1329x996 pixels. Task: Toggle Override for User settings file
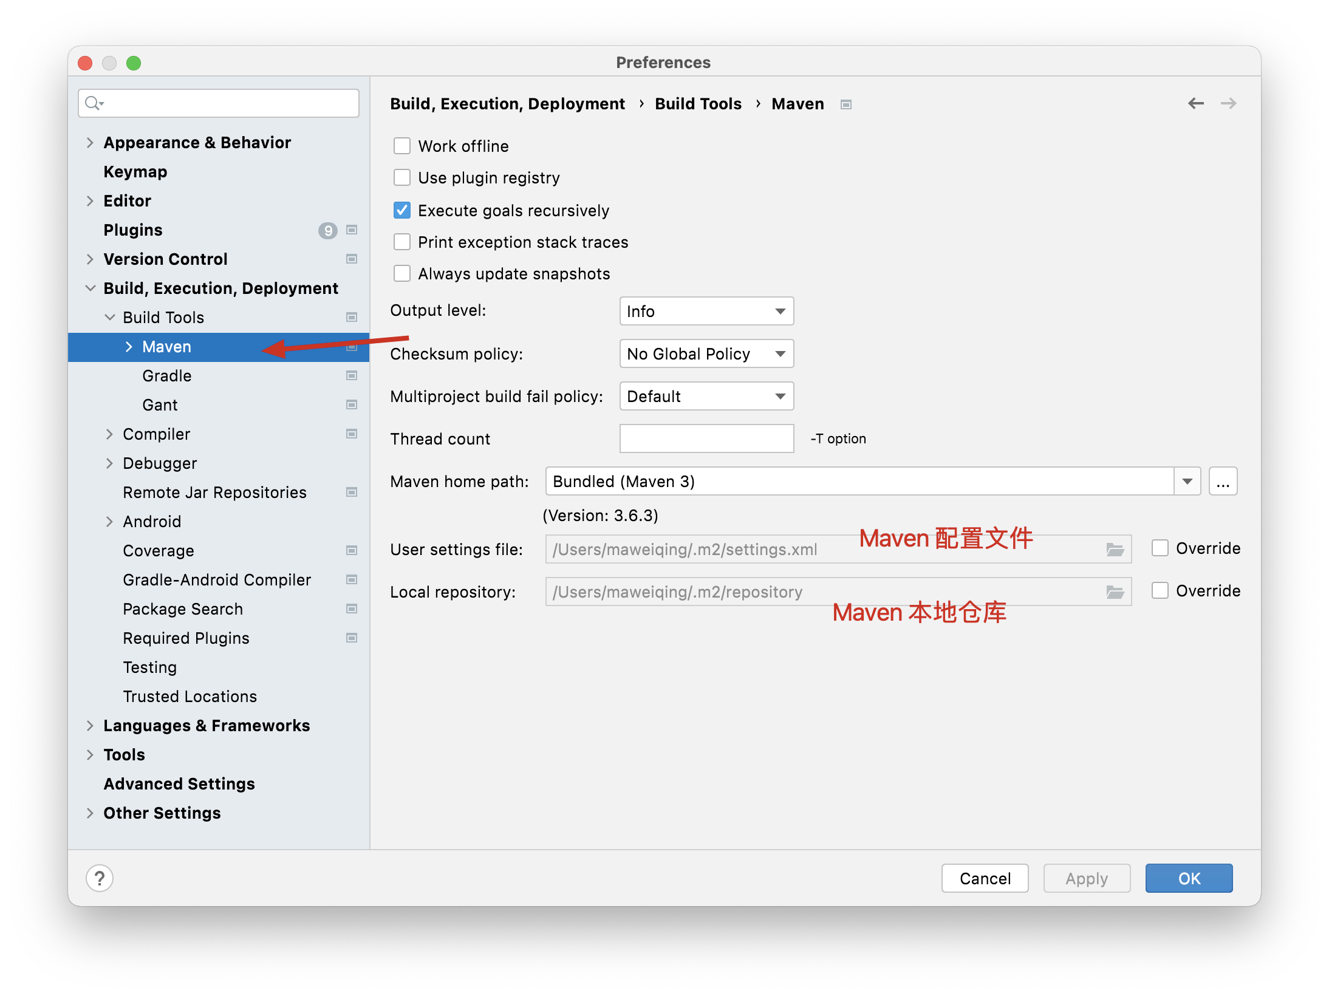[1160, 548]
